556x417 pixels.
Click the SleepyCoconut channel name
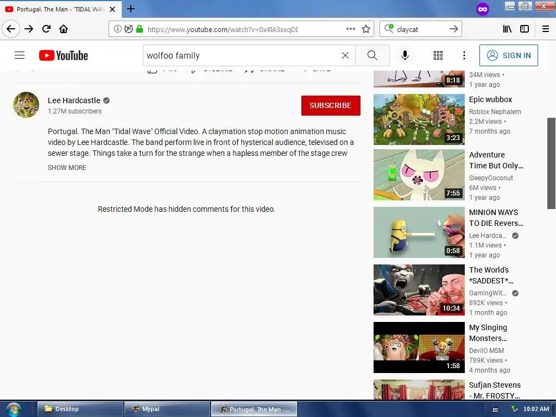(x=491, y=178)
